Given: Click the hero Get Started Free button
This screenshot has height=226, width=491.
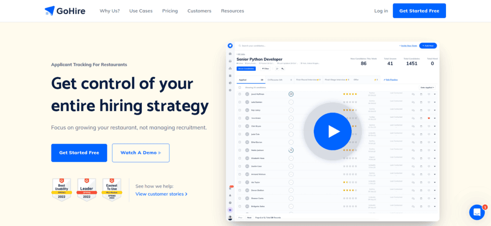Looking at the screenshot, I should click(79, 153).
